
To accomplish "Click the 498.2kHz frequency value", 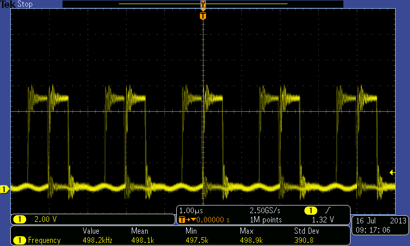I will (97, 240).
